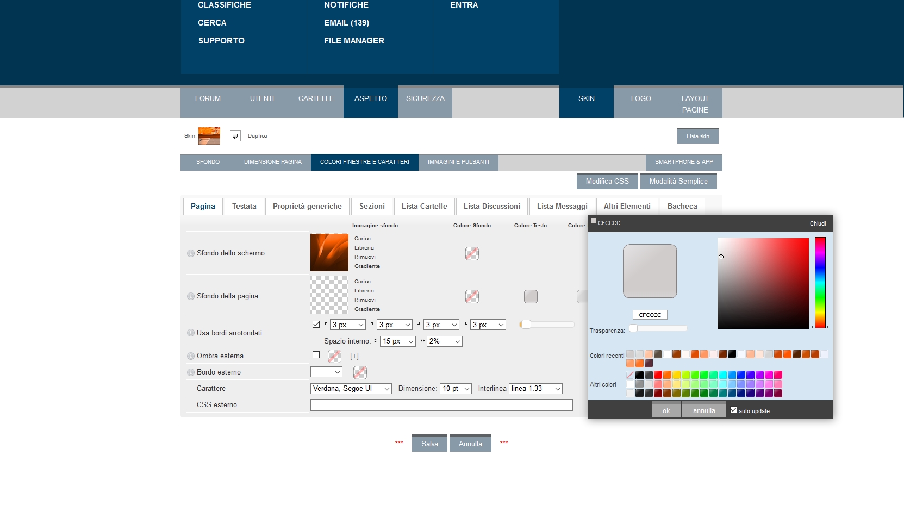
Task: Pick the pure red swatch in Altri colori
Action: click(658, 375)
